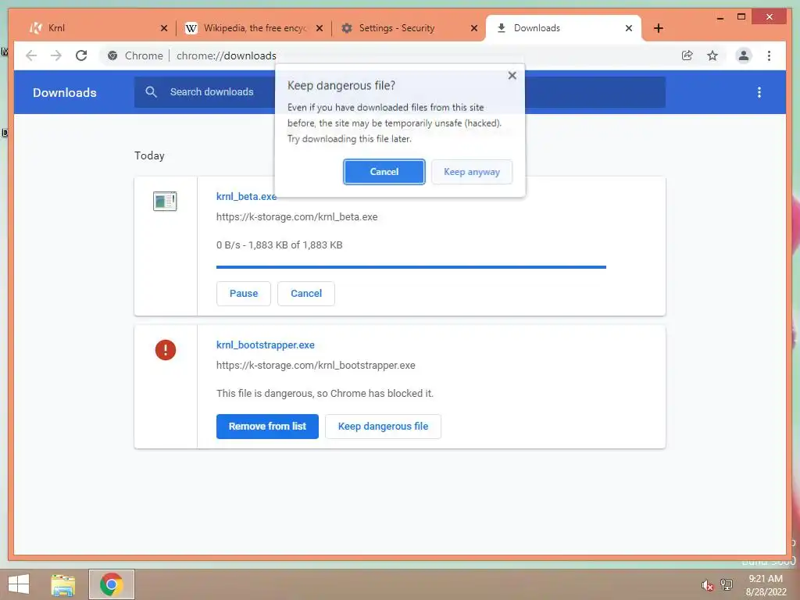Click the krnl_beta.exe download progress bar
The image size is (800, 600).
[x=411, y=267]
